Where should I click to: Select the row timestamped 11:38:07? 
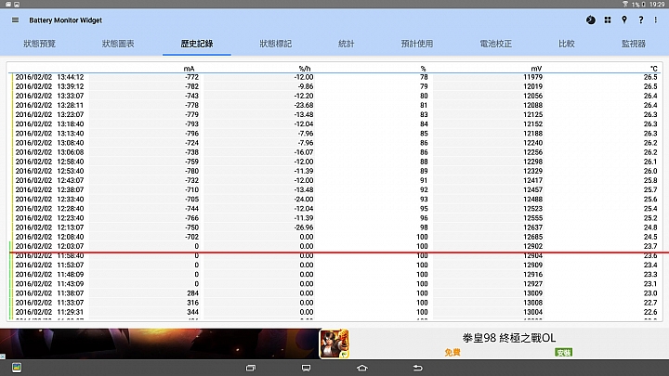click(x=334, y=292)
